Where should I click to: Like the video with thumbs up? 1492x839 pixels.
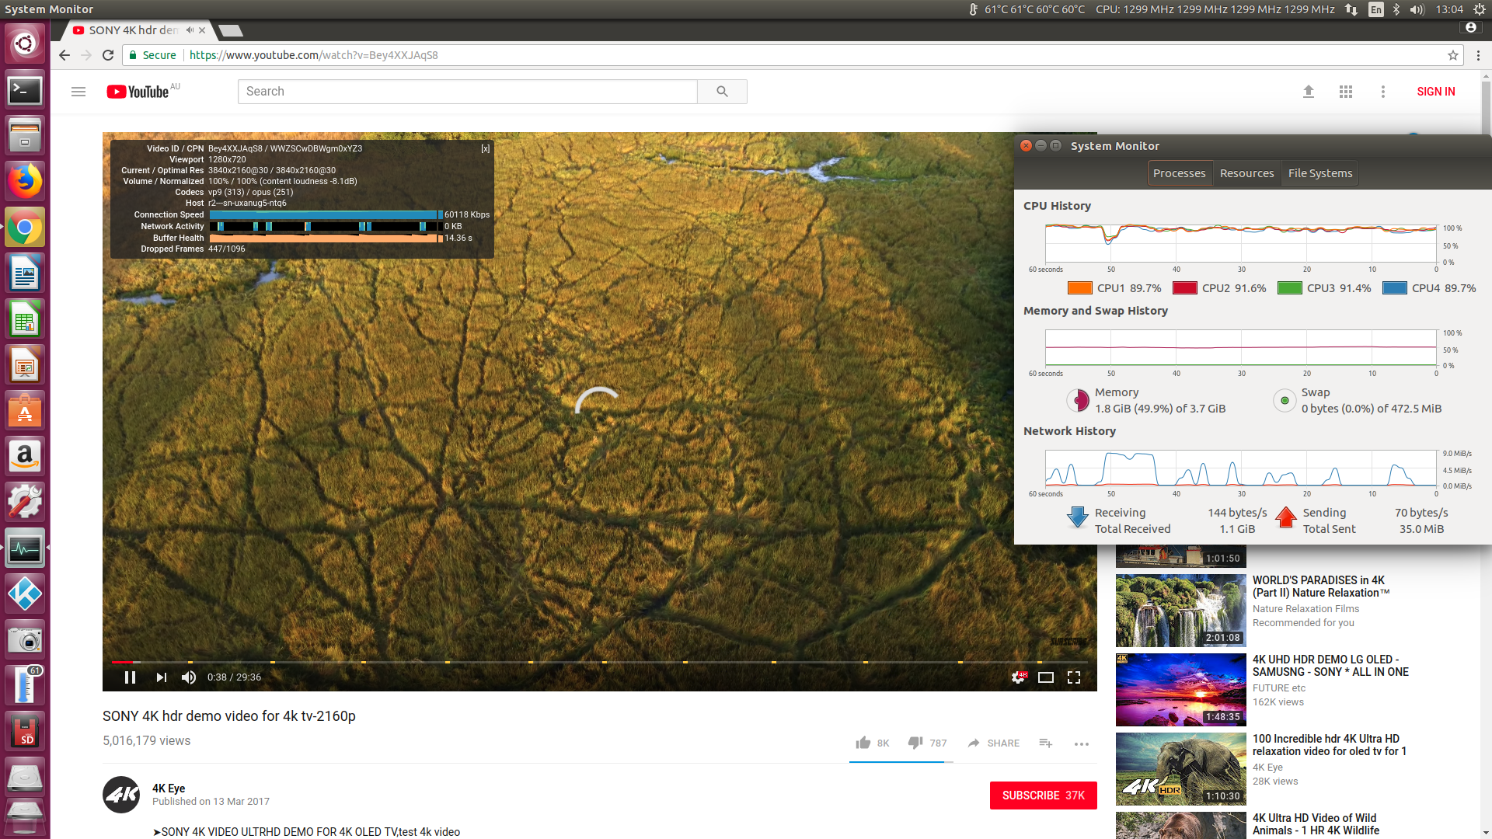[x=863, y=743]
